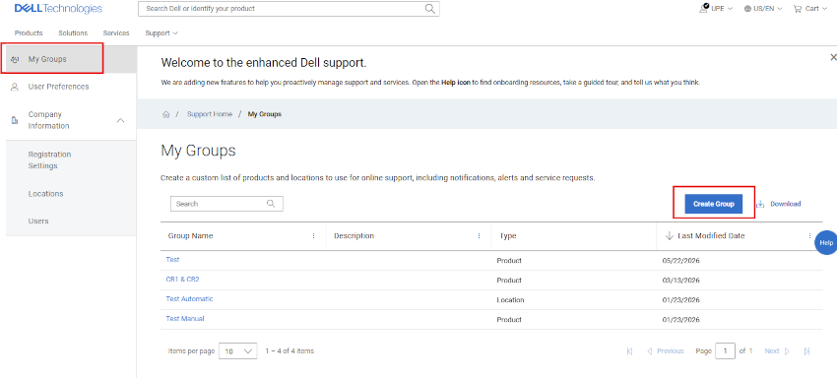The width and height of the screenshot is (837, 378).
Task: Go to first page icon
Action: point(630,351)
